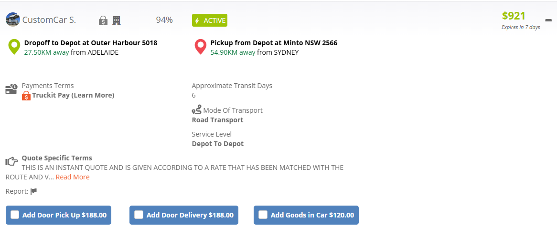Viewport: 557px width, 227px height.
Task: Click the company building icon
Action: pos(116,20)
